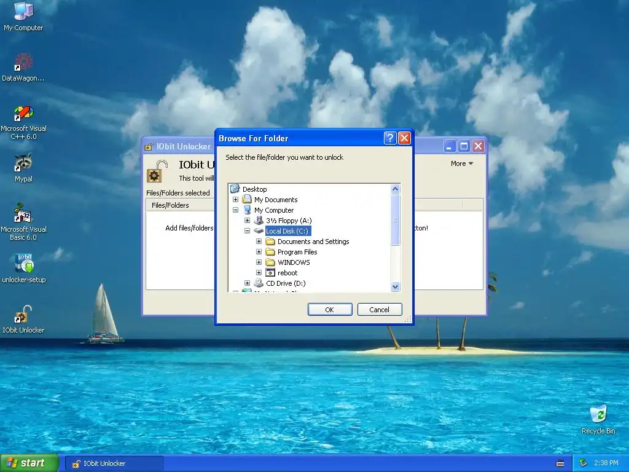Viewport: 629px width, 472px height.
Task: Click scroll up arrow in folder tree
Action: pos(395,189)
